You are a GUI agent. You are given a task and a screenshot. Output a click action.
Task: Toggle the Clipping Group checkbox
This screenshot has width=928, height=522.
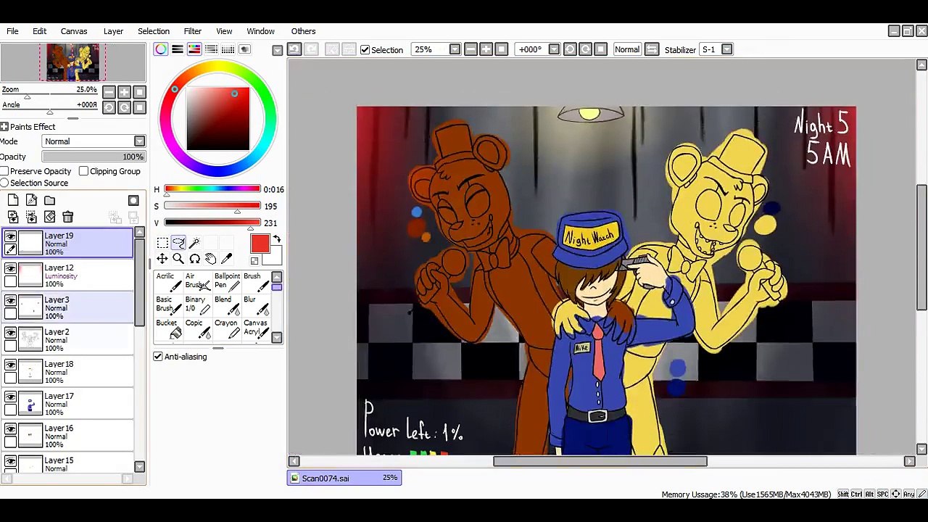(83, 171)
